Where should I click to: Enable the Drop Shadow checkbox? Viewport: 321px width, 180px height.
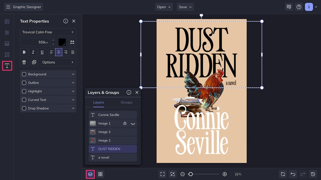(x=24, y=108)
